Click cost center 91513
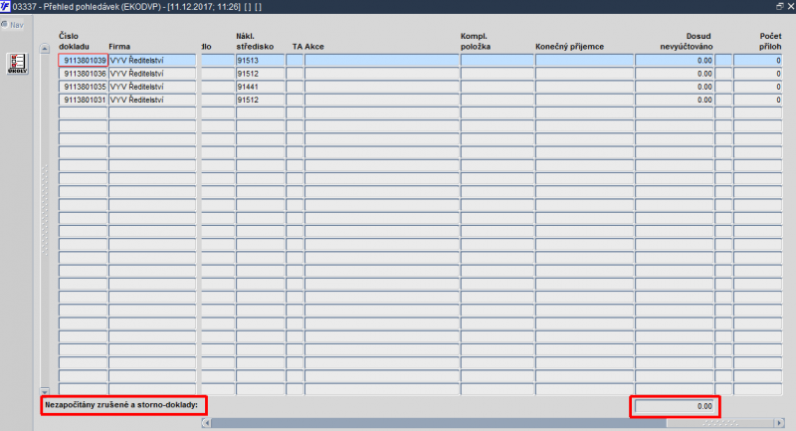This screenshot has height=431, width=796. click(260, 60)
